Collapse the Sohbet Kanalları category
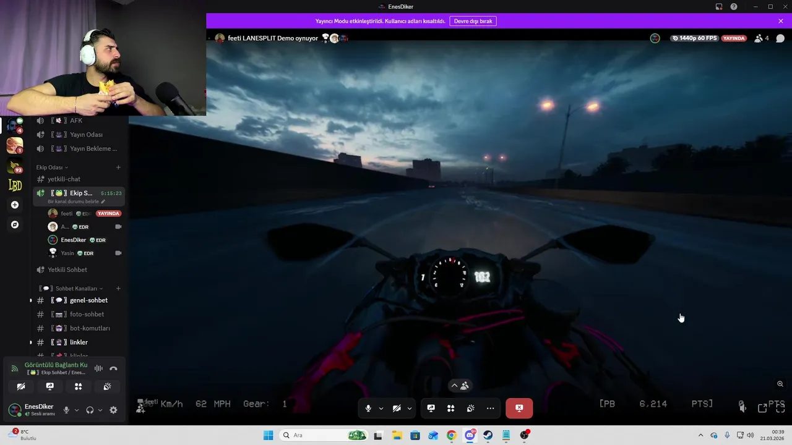792x445 pixels. coord(71,289)
